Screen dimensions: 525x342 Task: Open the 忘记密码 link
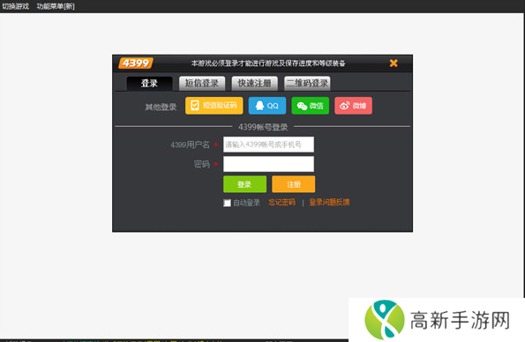coord(281,203)
